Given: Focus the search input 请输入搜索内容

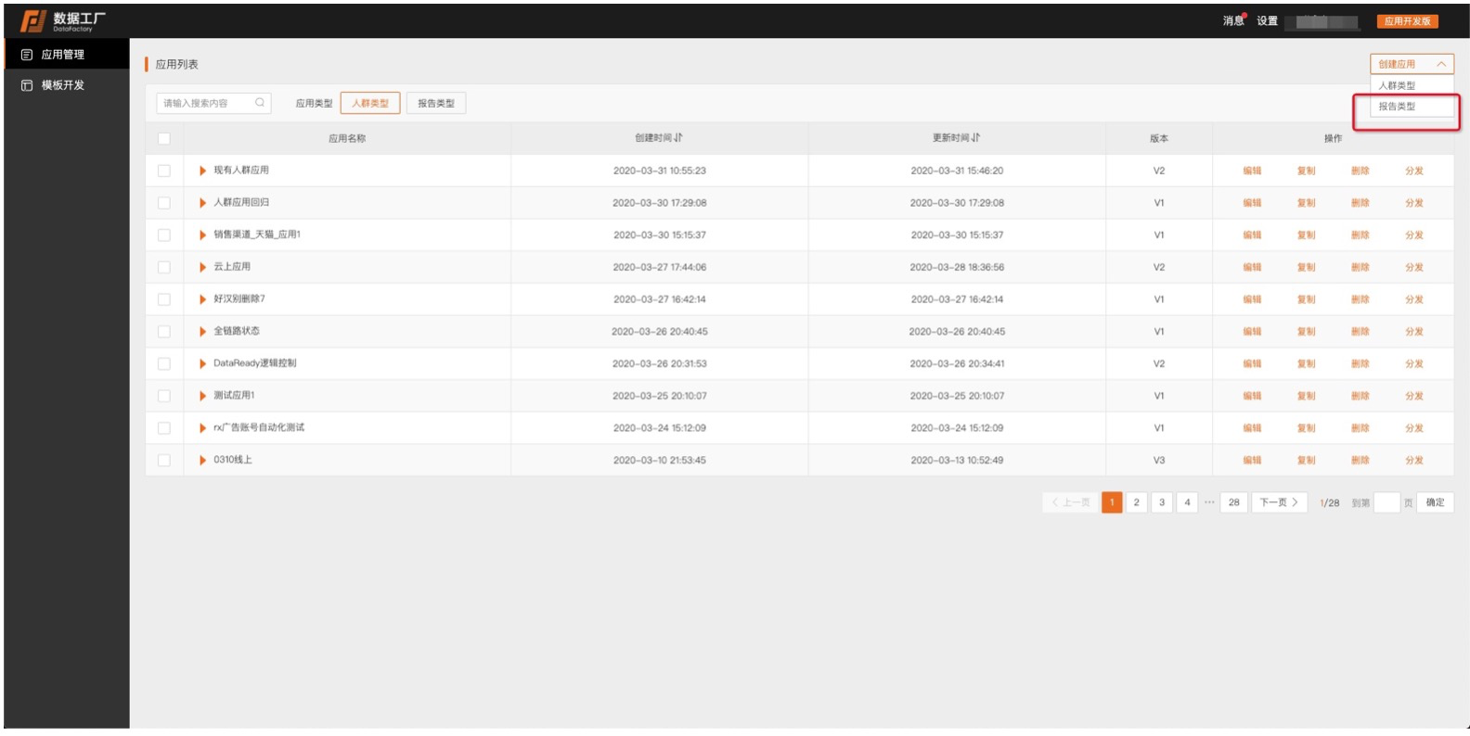Looking at the screenshot, I should tap(213, 103).
